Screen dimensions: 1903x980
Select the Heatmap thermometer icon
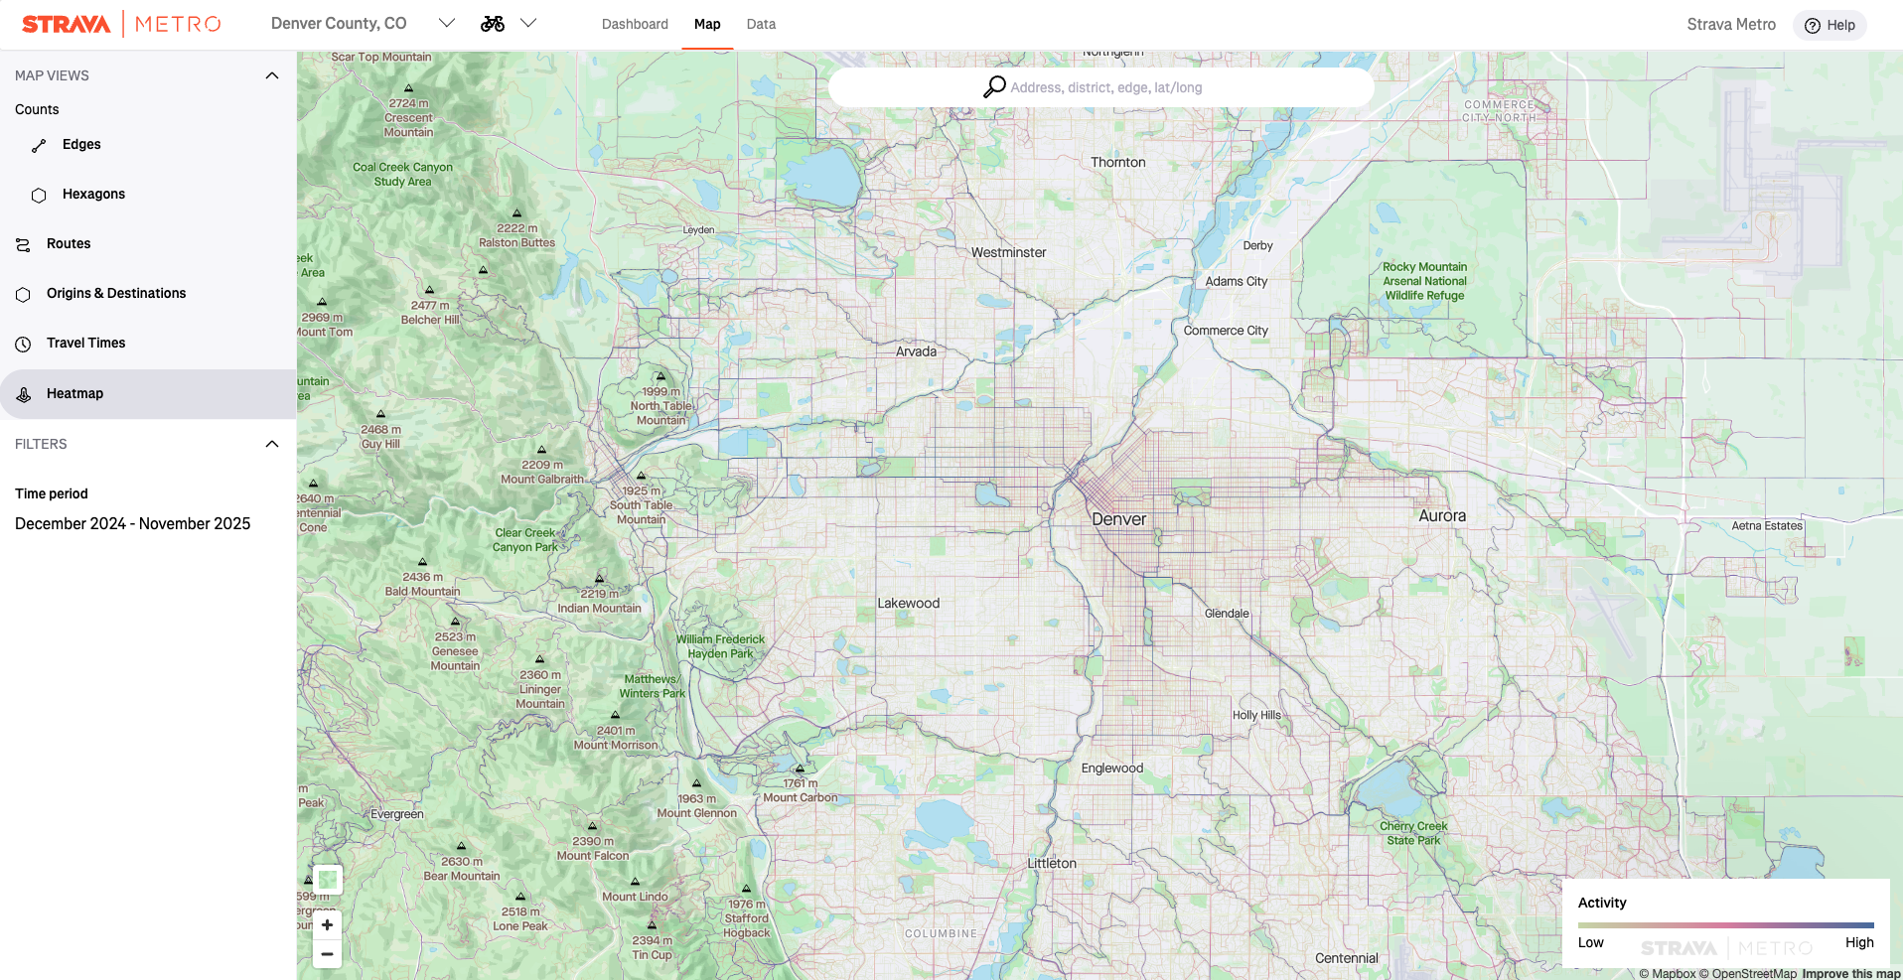click(x=22, y=394)
